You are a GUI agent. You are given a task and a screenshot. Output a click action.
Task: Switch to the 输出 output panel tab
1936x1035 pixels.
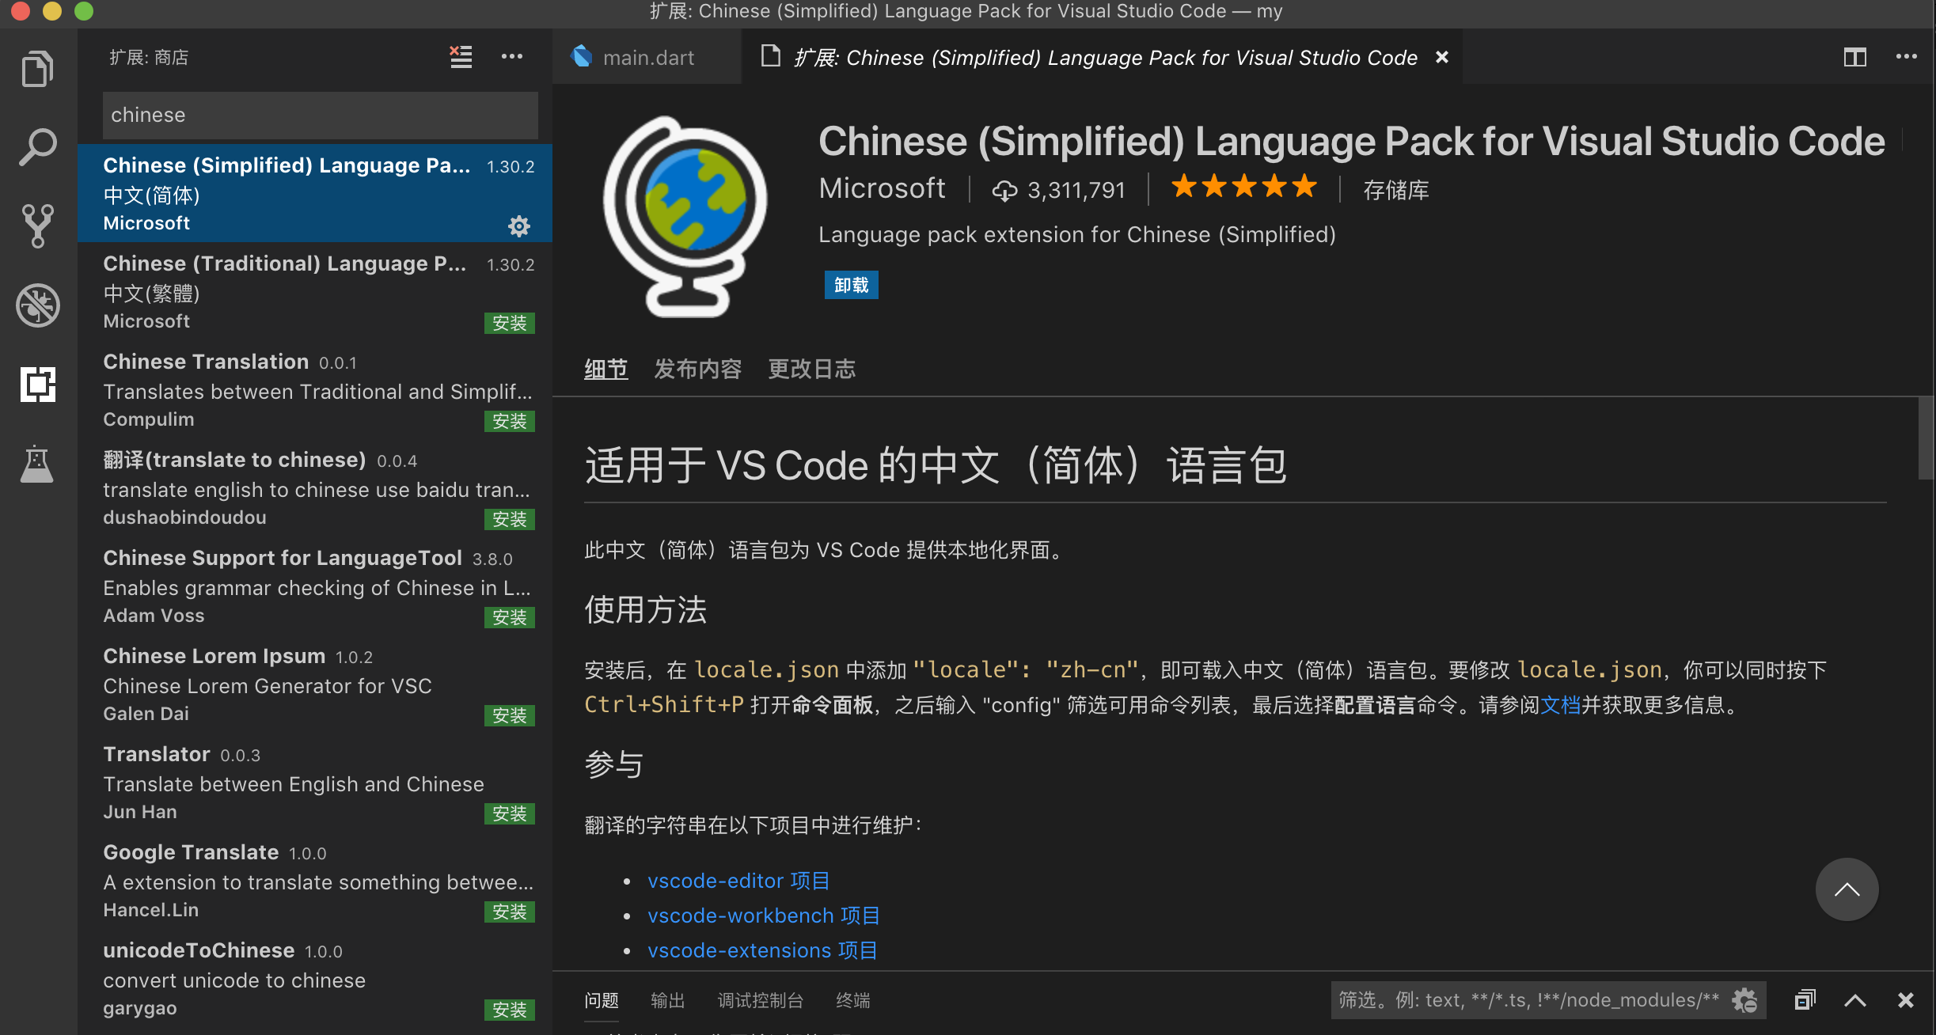point(667,1000)
